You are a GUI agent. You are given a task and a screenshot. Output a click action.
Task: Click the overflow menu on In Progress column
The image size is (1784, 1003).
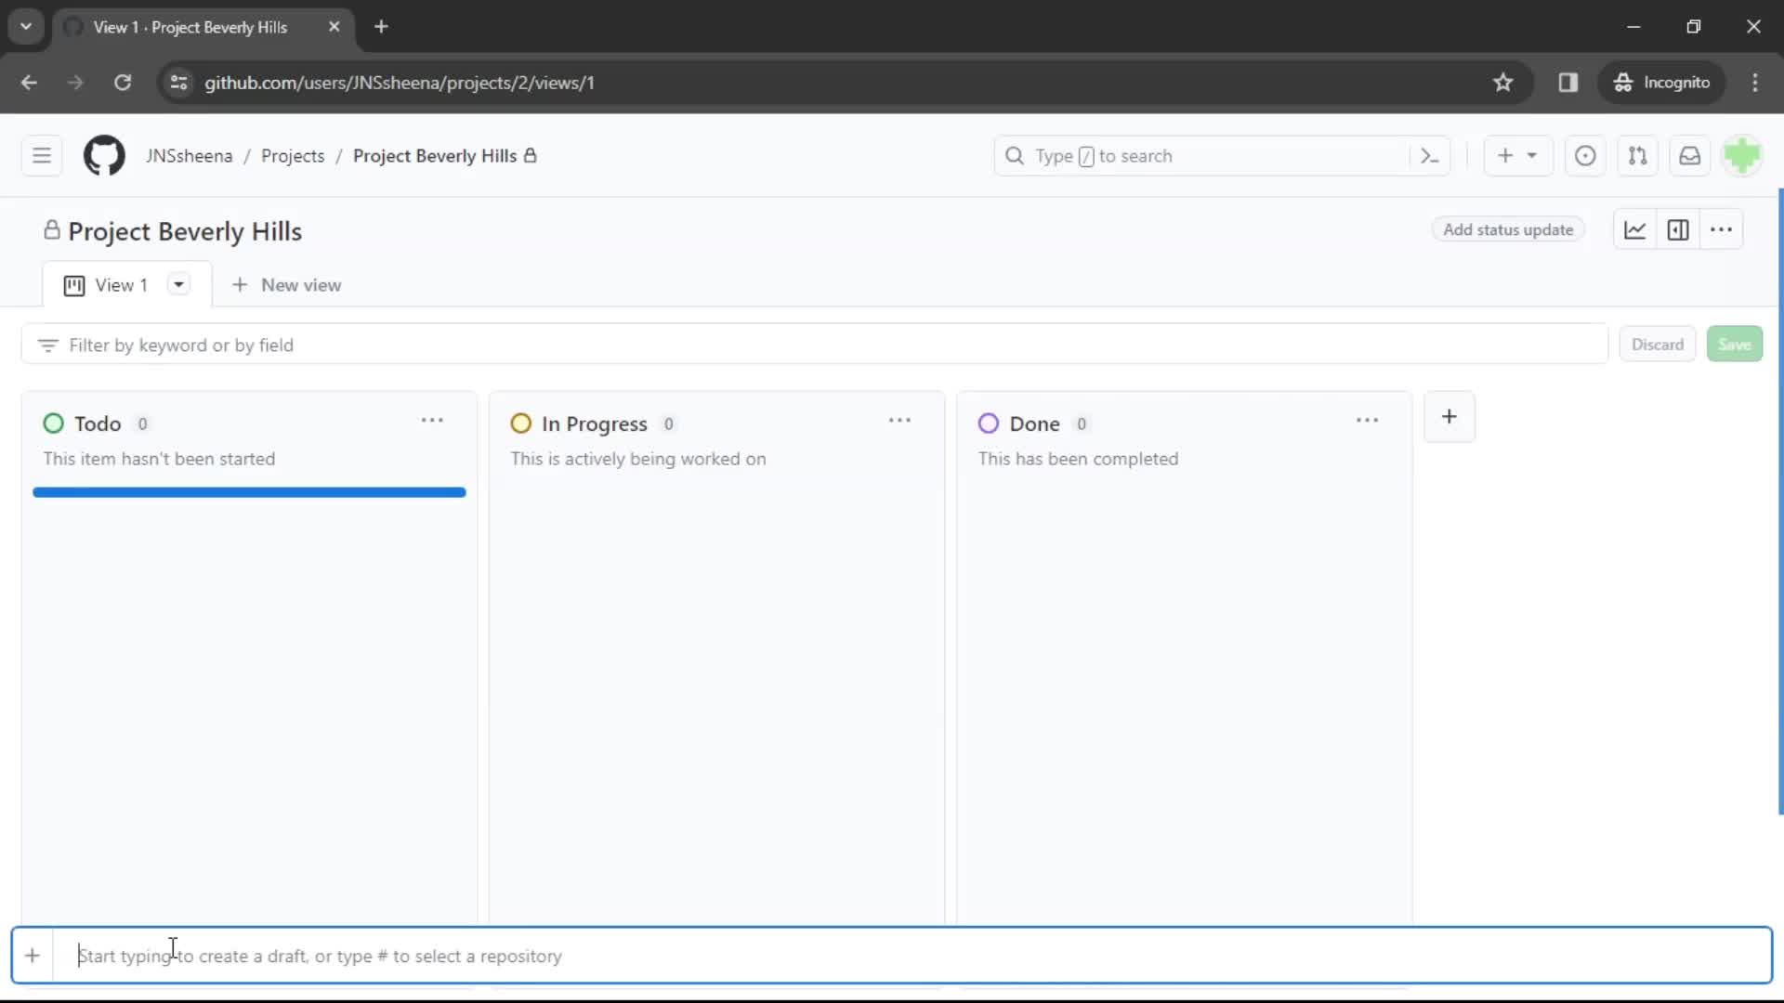(x=899, y=420)
